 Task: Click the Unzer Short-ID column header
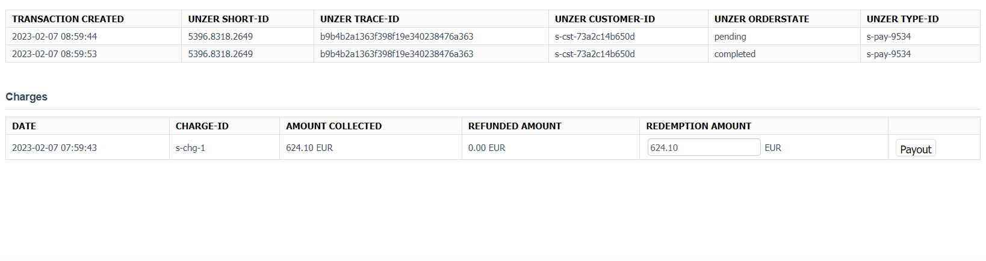coord(228,19)
